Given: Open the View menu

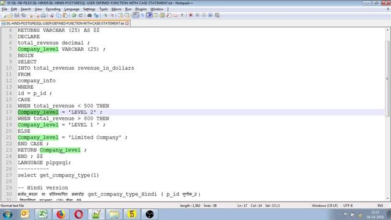Looking at the screenshot, I should [x=38, y=9].
